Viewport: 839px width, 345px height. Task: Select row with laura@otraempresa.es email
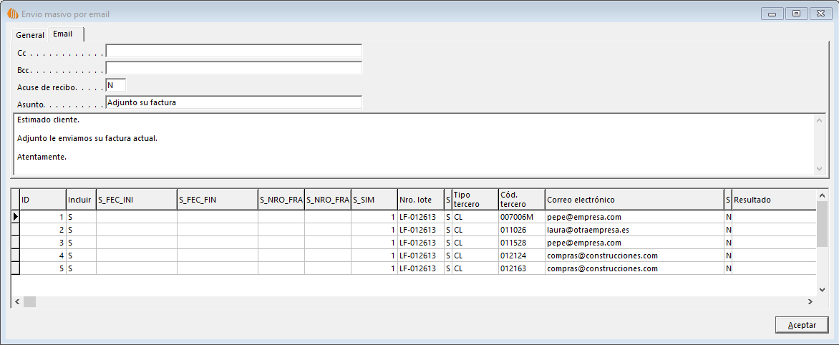point(634,230)
